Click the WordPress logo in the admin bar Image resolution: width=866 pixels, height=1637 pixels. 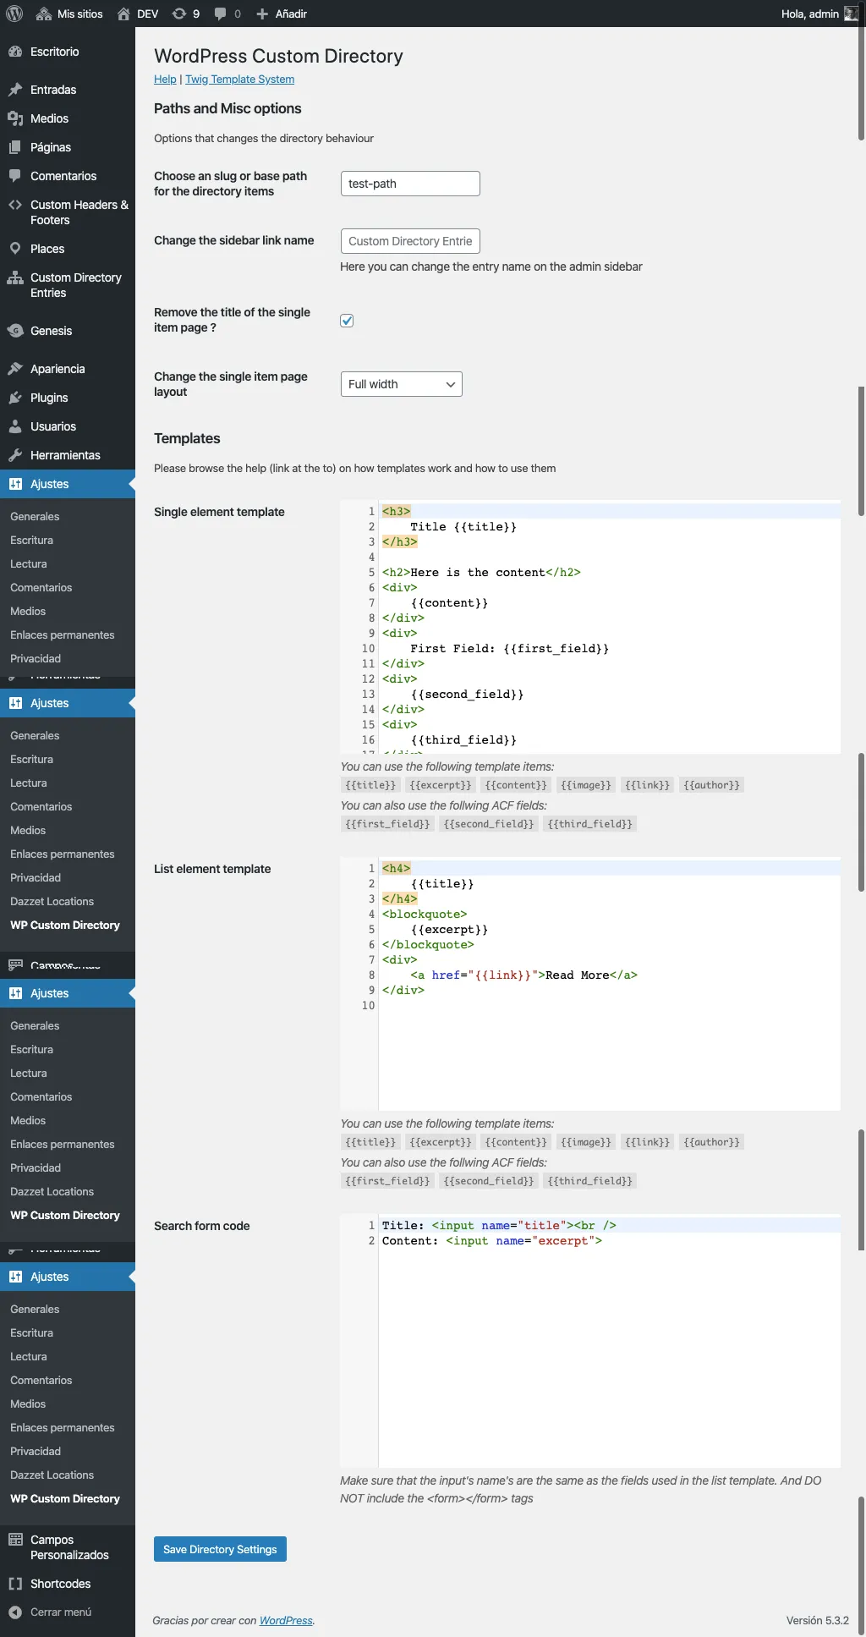(x=14, y=14)
